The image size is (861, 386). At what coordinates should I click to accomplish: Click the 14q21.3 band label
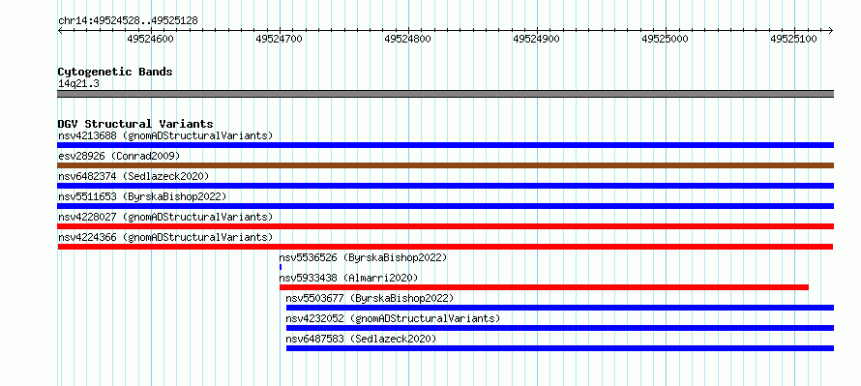(78, 84)
